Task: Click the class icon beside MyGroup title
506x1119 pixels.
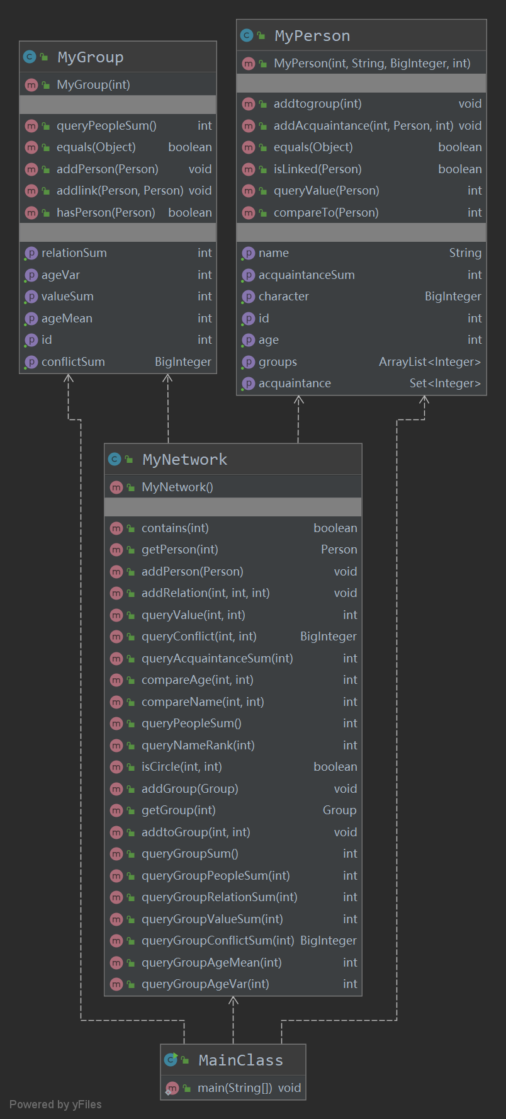Action: coord(30,57)
